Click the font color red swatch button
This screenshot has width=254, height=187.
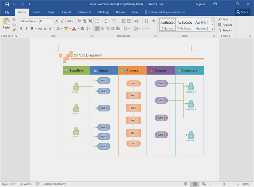coord(74,29)
